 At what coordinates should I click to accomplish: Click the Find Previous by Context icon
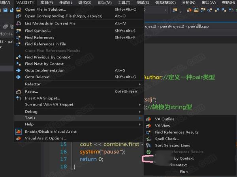click(18, 57)
